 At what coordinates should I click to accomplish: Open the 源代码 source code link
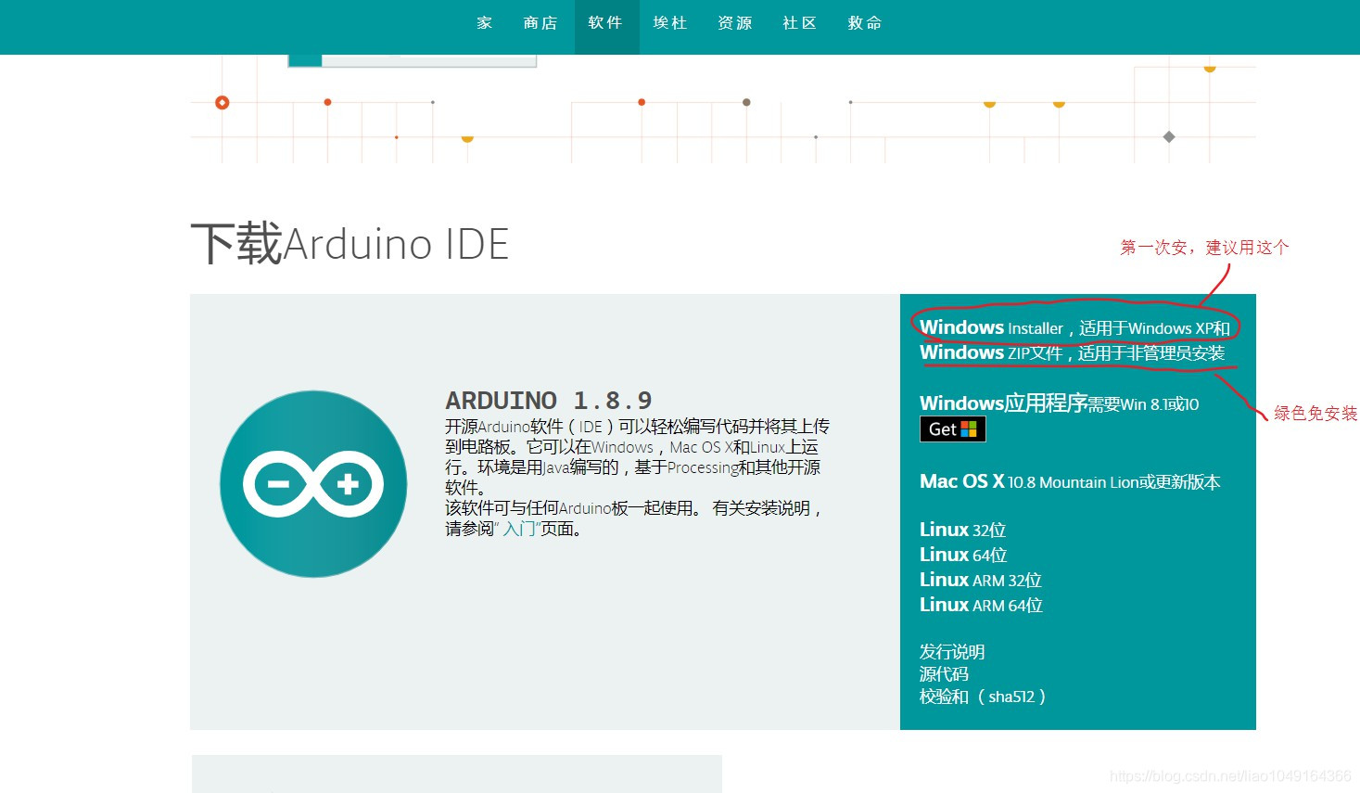click(944, 674)
